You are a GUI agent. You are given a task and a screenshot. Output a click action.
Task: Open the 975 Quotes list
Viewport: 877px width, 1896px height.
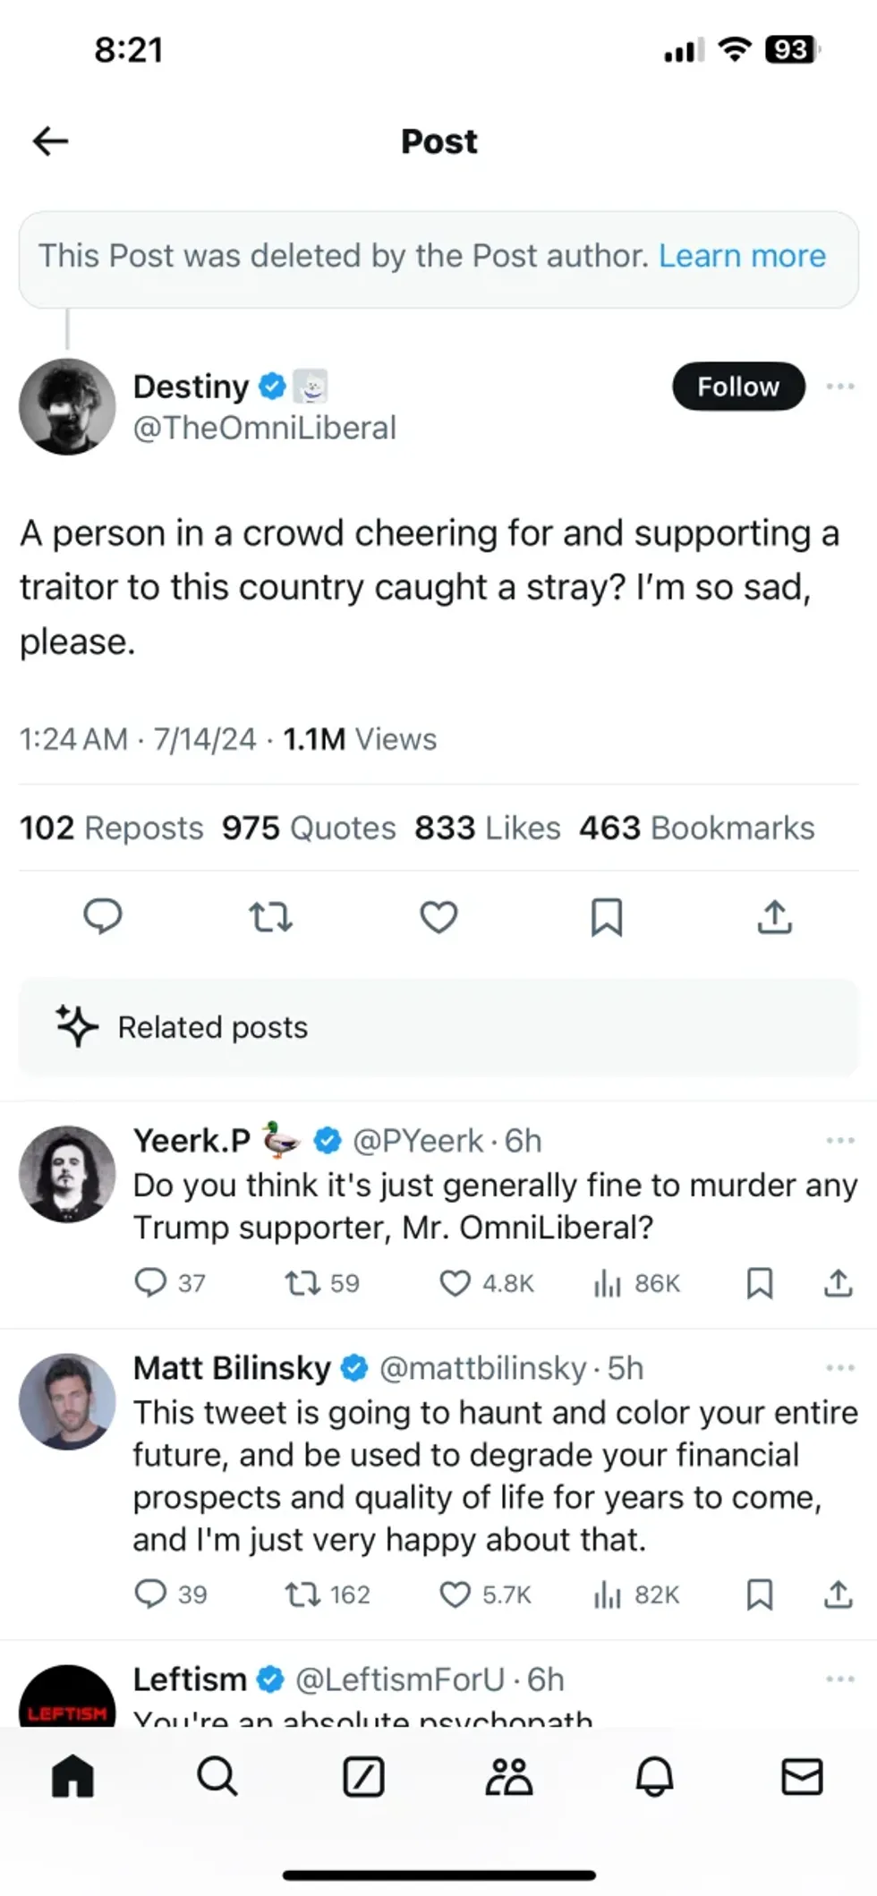tap(309, 829)
